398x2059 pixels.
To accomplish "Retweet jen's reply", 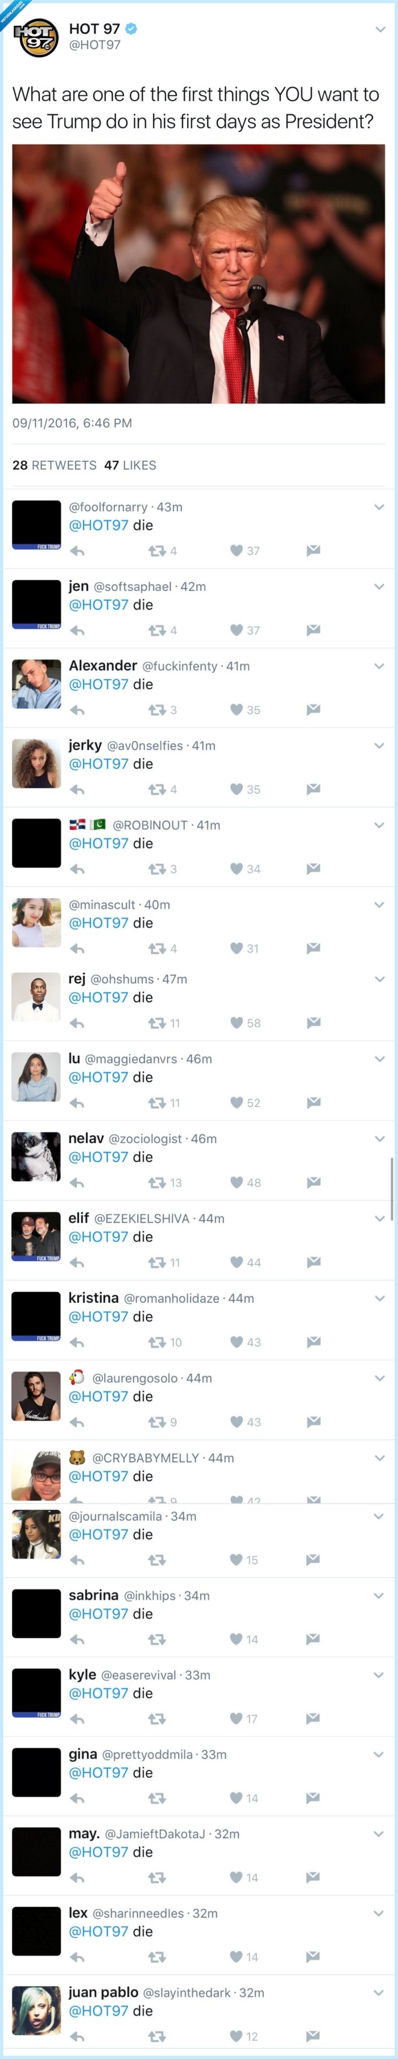I will tap(157, 631).
